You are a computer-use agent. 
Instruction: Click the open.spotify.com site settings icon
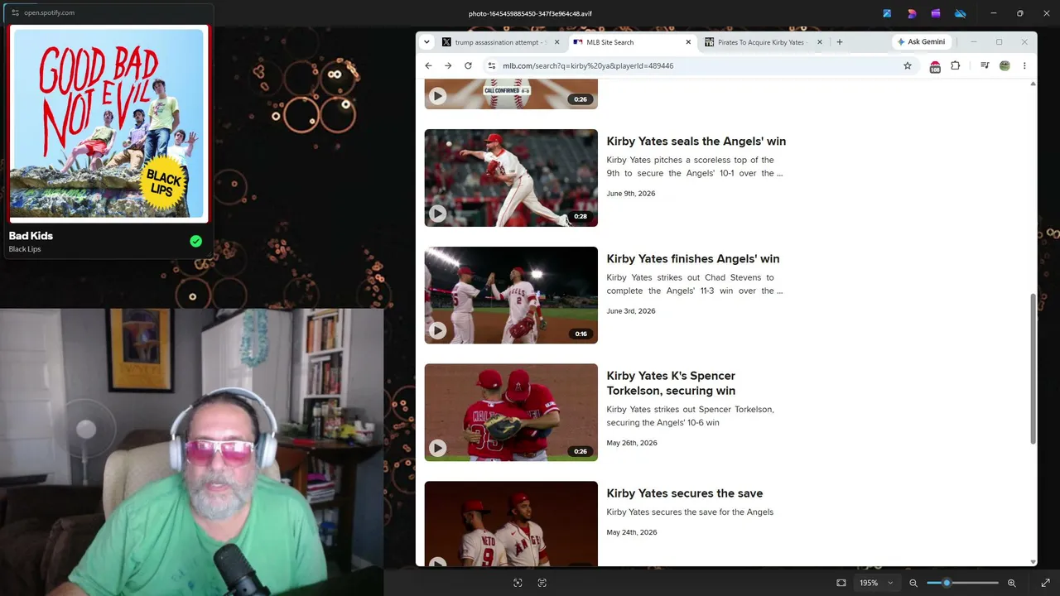(x=15, y=12)
